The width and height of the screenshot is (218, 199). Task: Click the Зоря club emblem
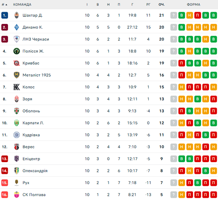(x=16, y=99)
